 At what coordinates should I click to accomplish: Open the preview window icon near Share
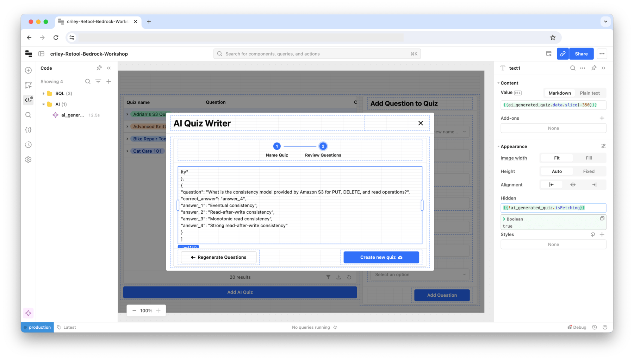(549, 54)
